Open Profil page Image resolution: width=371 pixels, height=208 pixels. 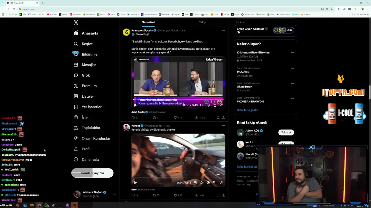(x=82, y=149)
